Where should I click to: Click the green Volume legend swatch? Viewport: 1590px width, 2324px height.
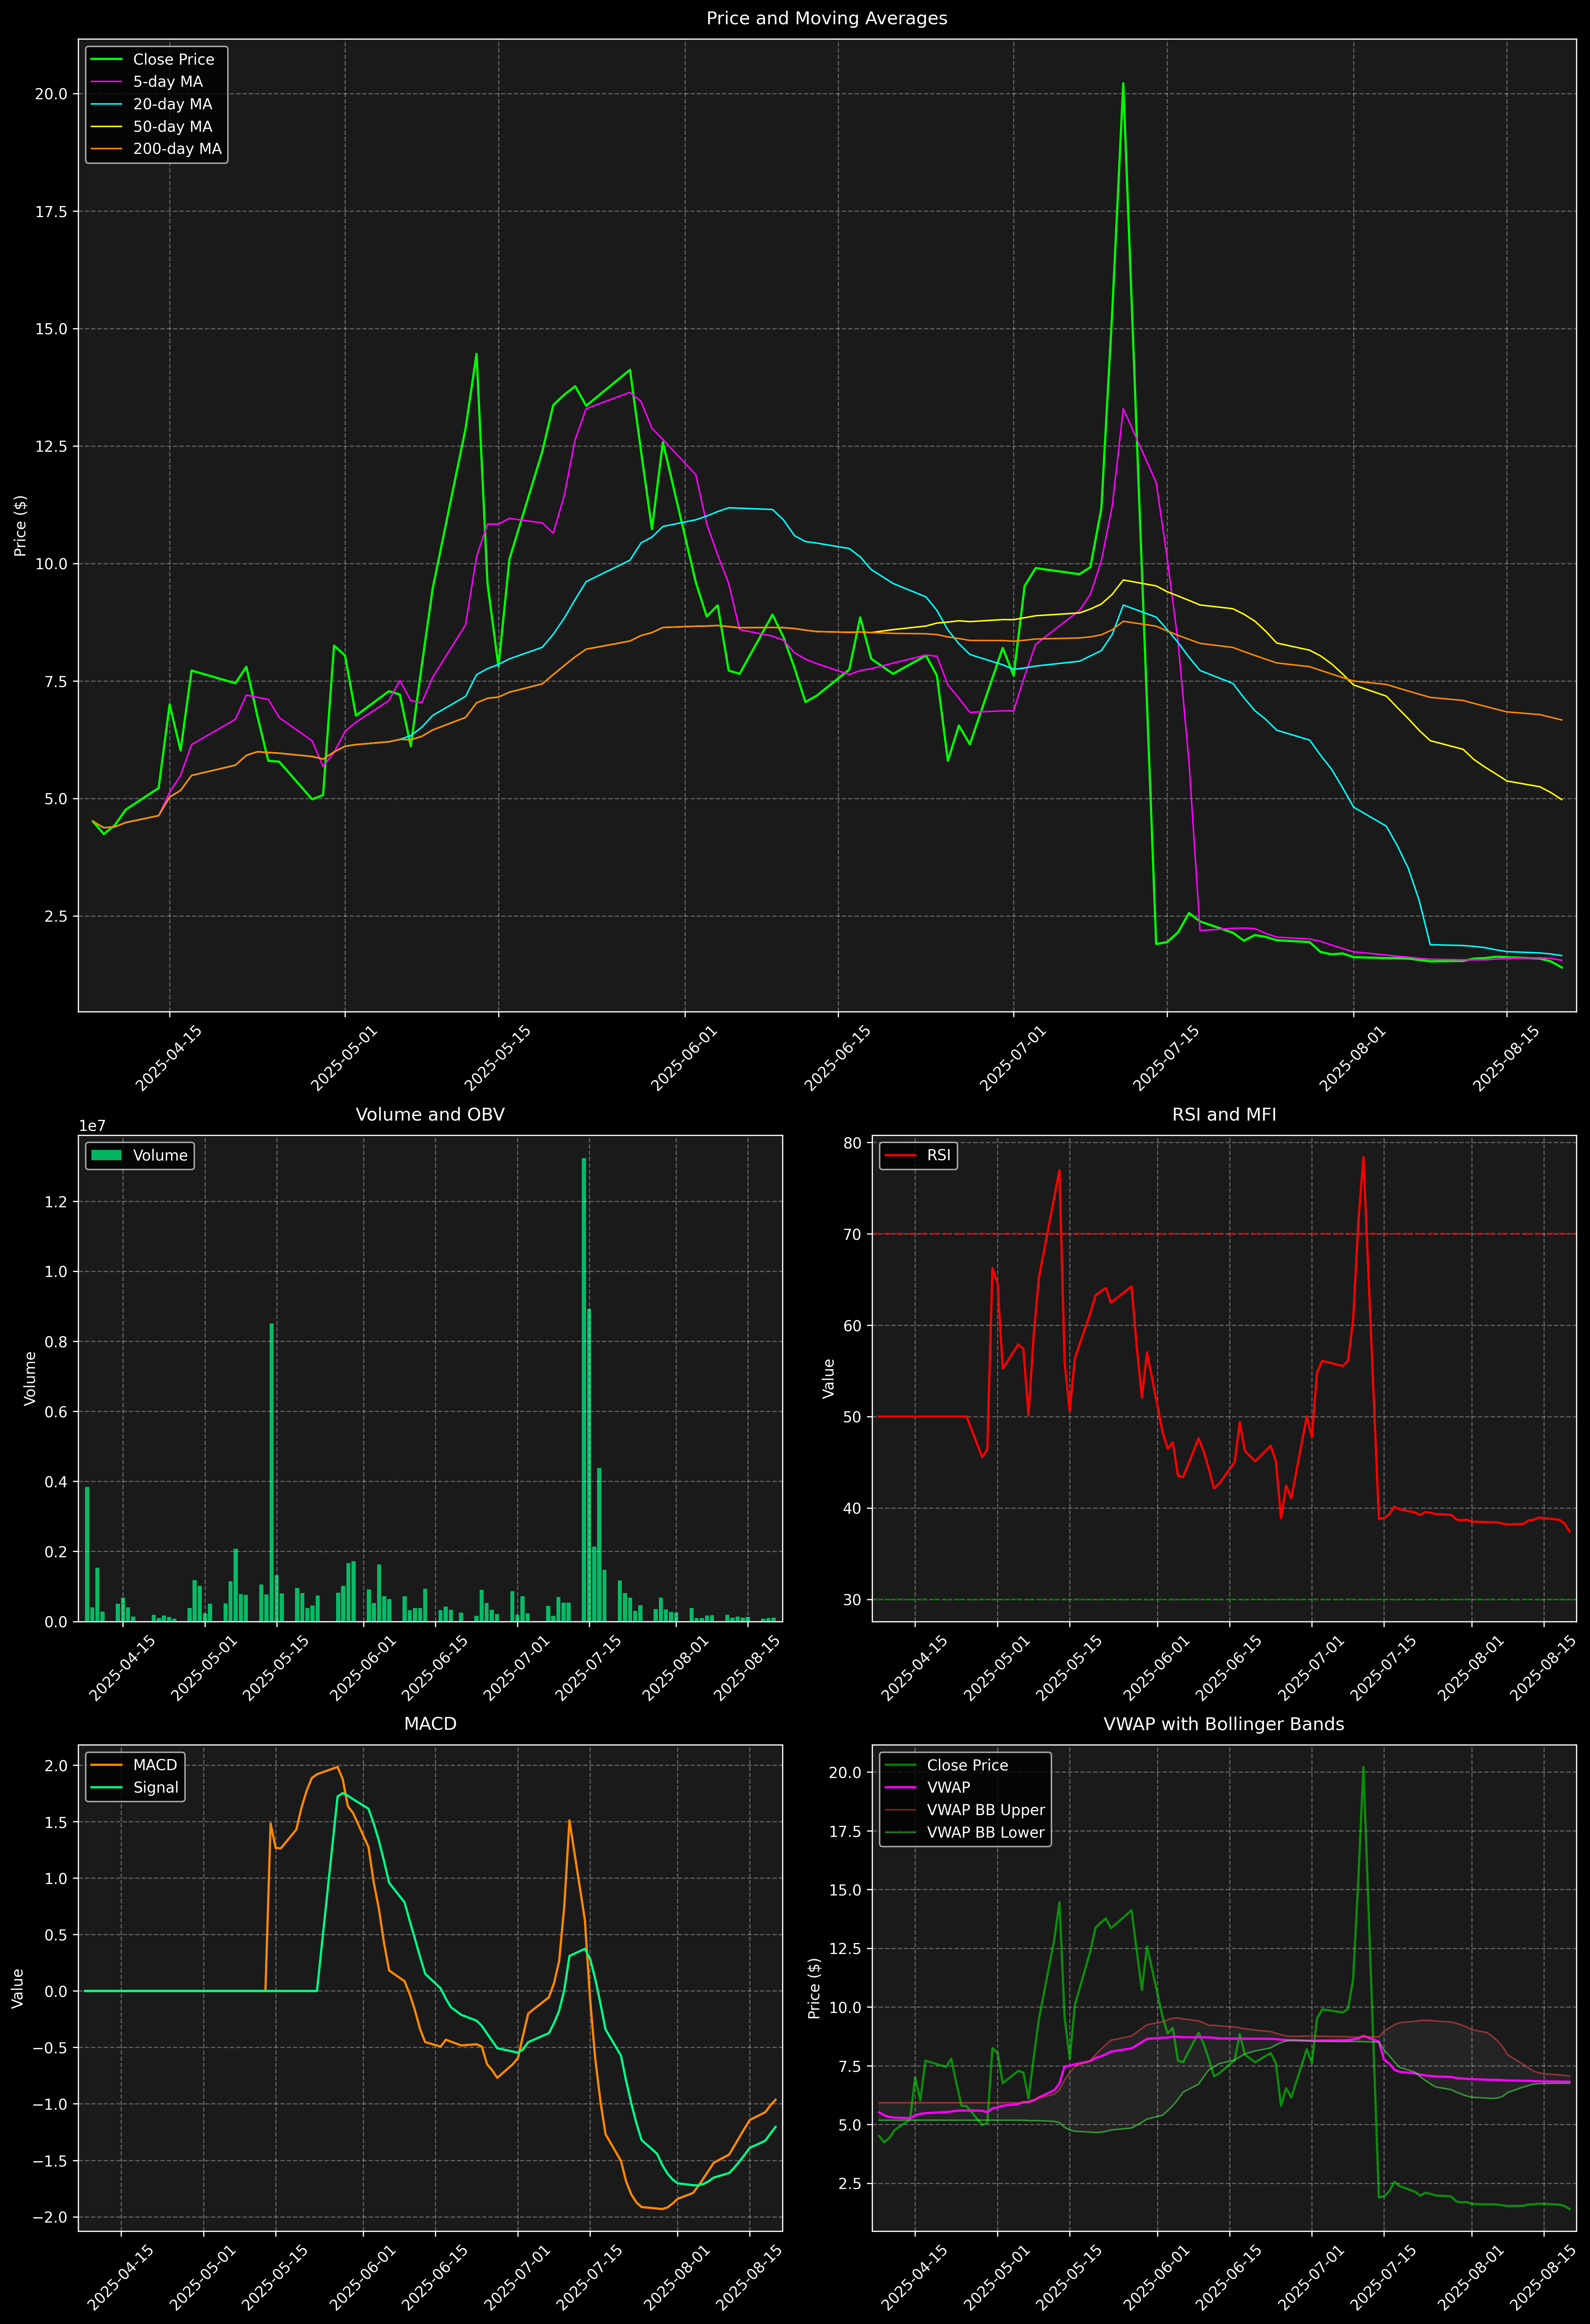click(x=106, y=1155)
